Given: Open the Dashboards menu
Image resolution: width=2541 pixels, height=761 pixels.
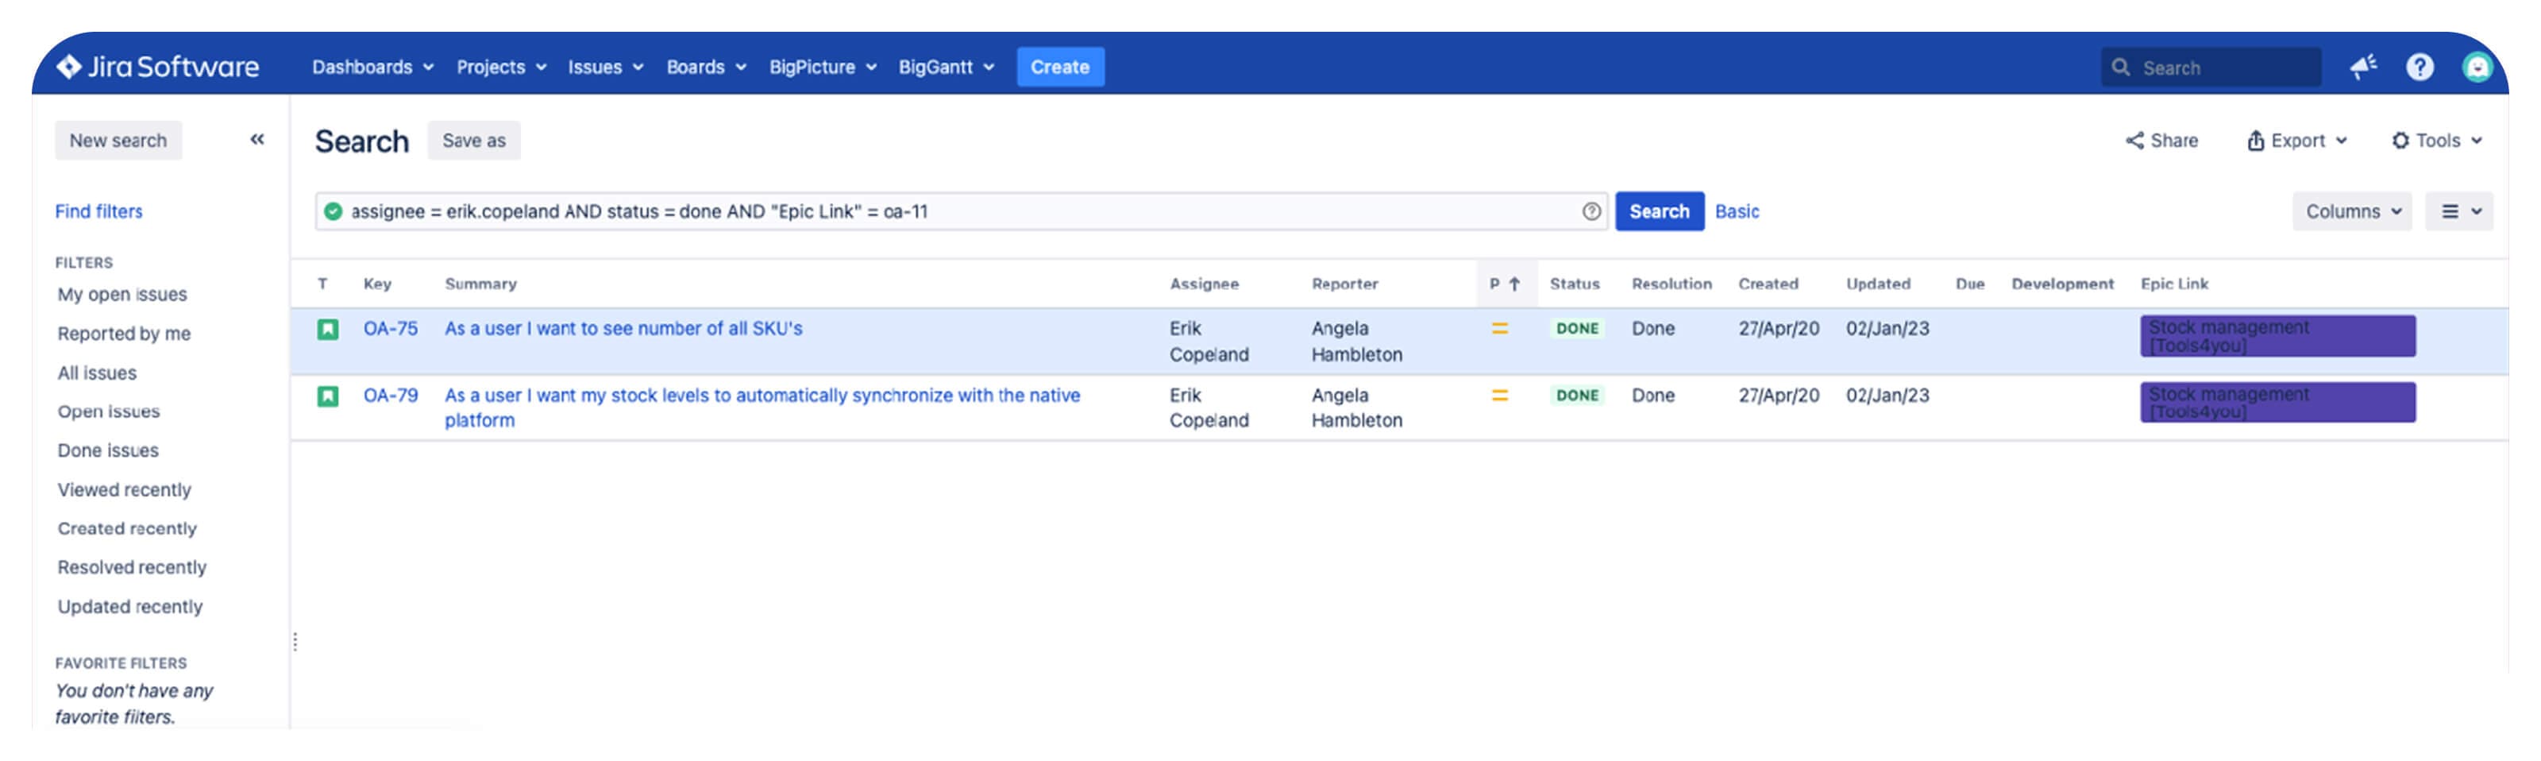Looking at the screenshot, I should point(373,67).
